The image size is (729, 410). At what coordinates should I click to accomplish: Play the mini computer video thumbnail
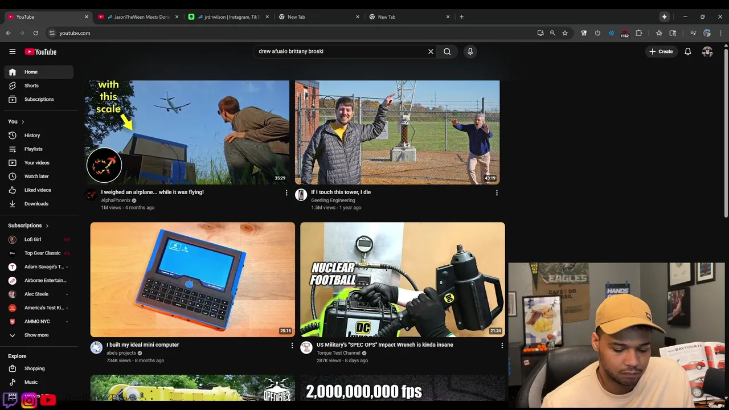[193, 280]
